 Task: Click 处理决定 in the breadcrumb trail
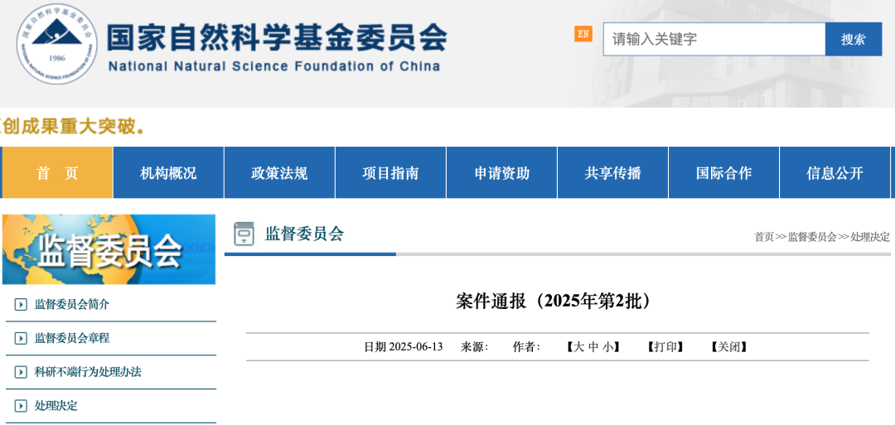click(x=870, y=237)
